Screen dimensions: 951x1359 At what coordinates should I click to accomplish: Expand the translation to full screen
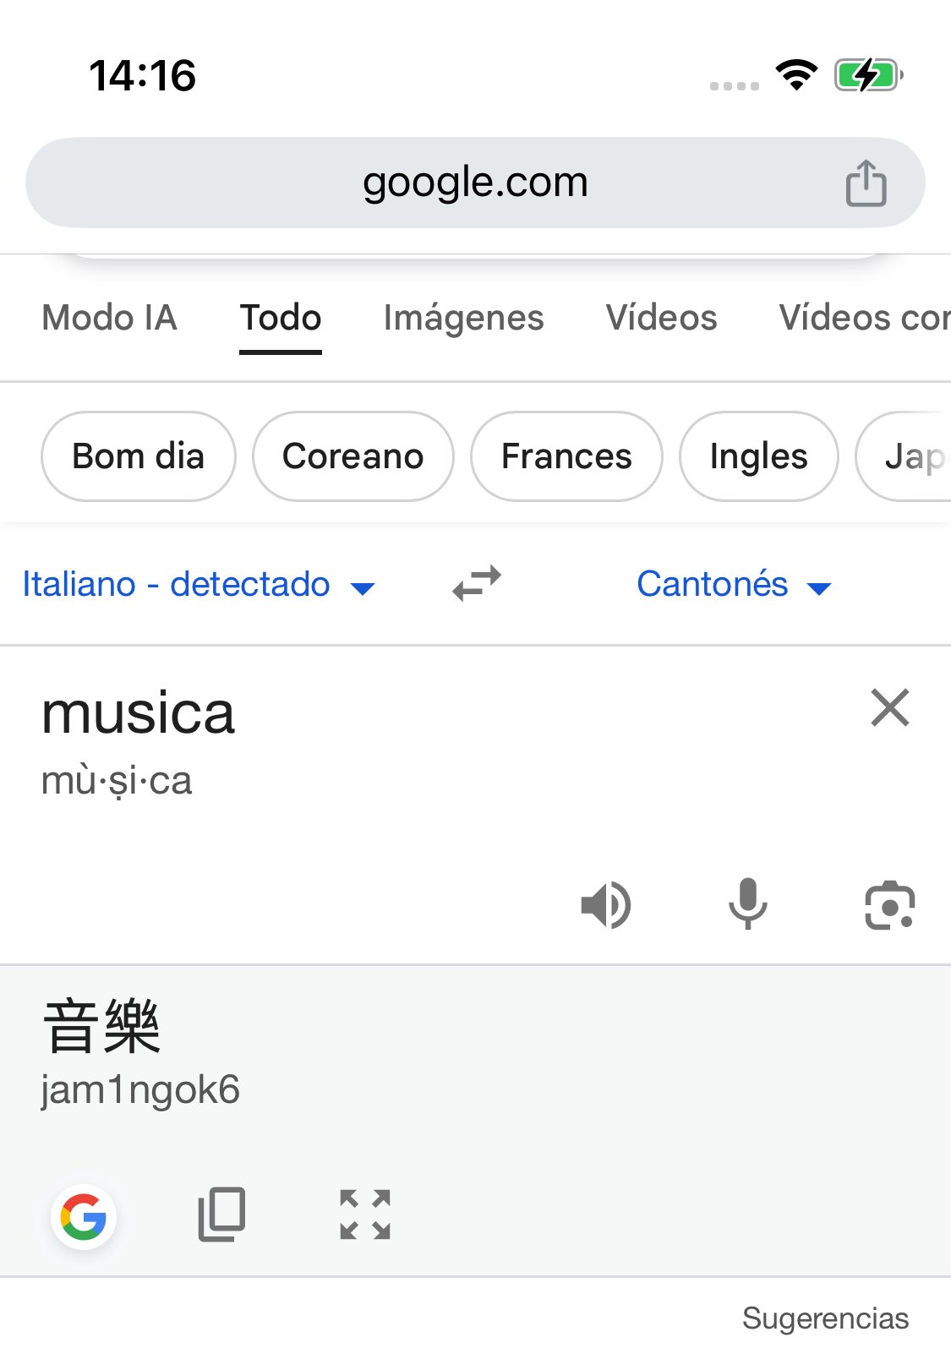click(x=365, y=1214)
